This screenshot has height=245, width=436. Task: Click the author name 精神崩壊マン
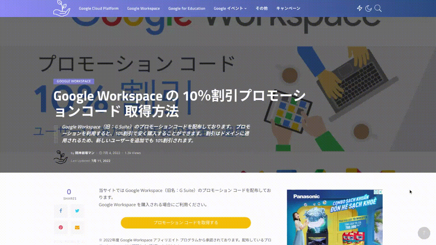85,153
